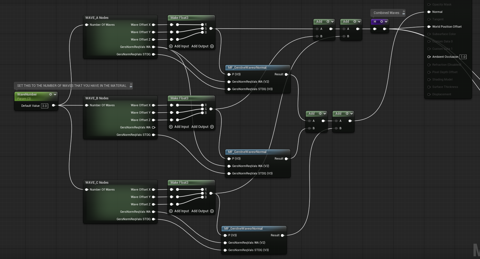
Task: Collapse the WaveNumber node with its chevron
Action: (x=55, y=94)
